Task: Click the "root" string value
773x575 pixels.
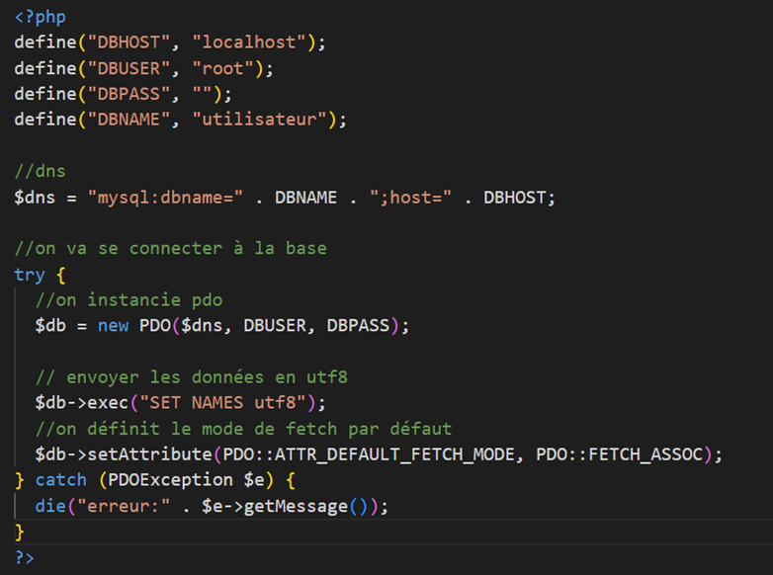Action: pos(222,68)
